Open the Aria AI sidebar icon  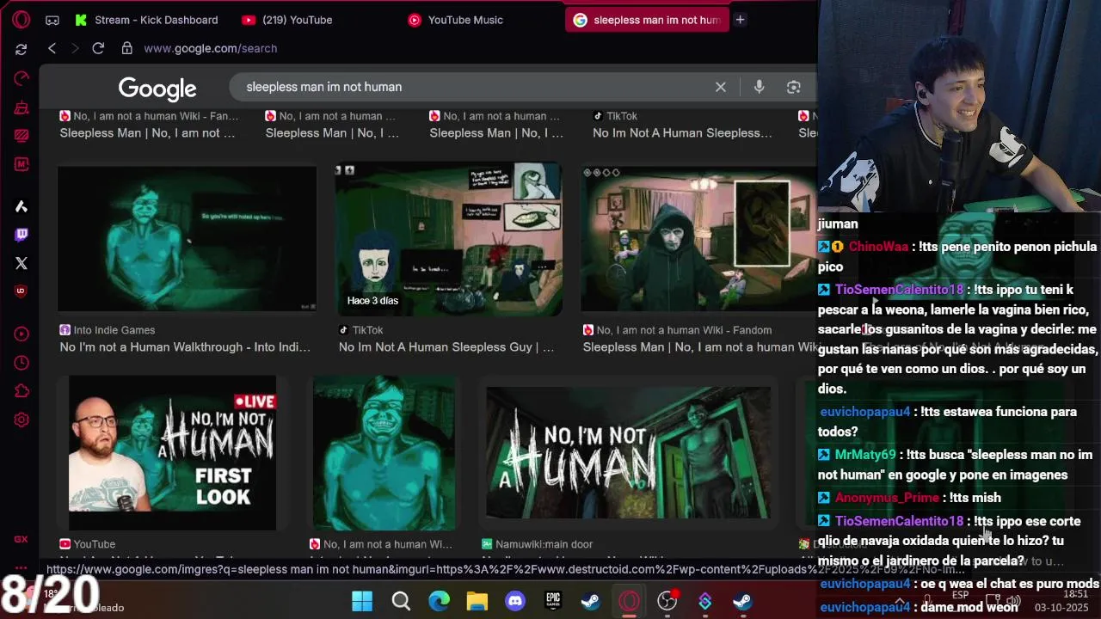pyautogui.click(x=22, y=206)
